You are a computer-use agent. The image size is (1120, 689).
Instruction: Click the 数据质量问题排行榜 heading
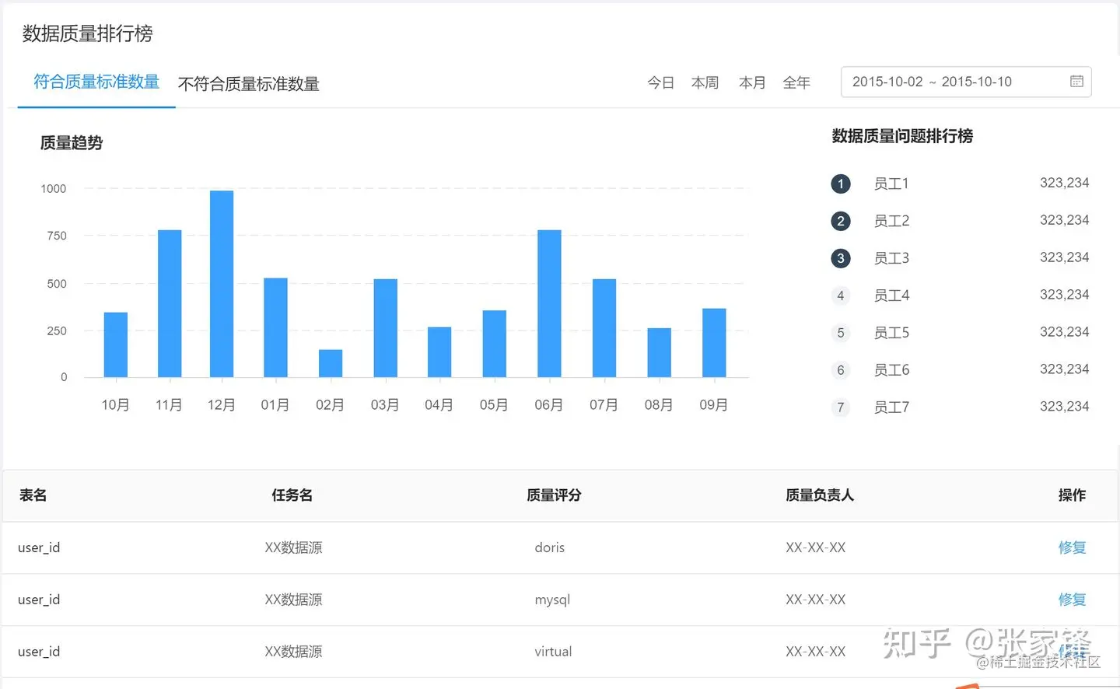click(x=902, y=136)
